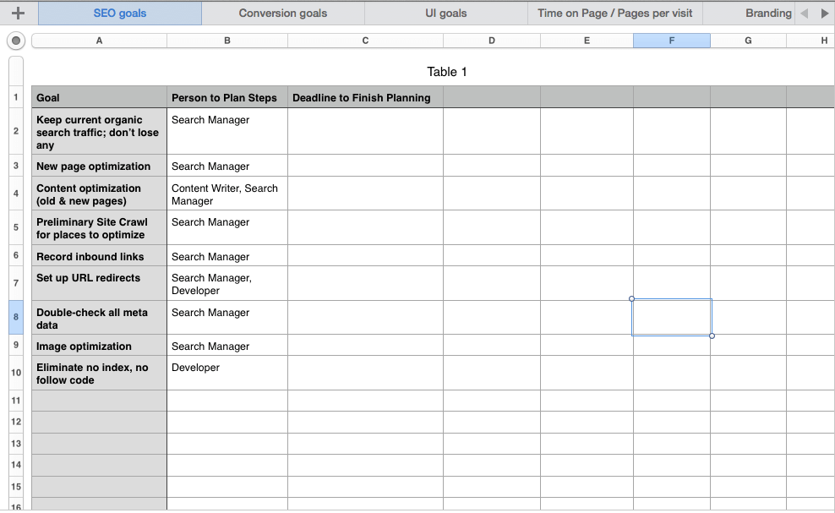Add a new sheet with plus icon
This screenshot has height=513, width=835.
tap(18, 14)
